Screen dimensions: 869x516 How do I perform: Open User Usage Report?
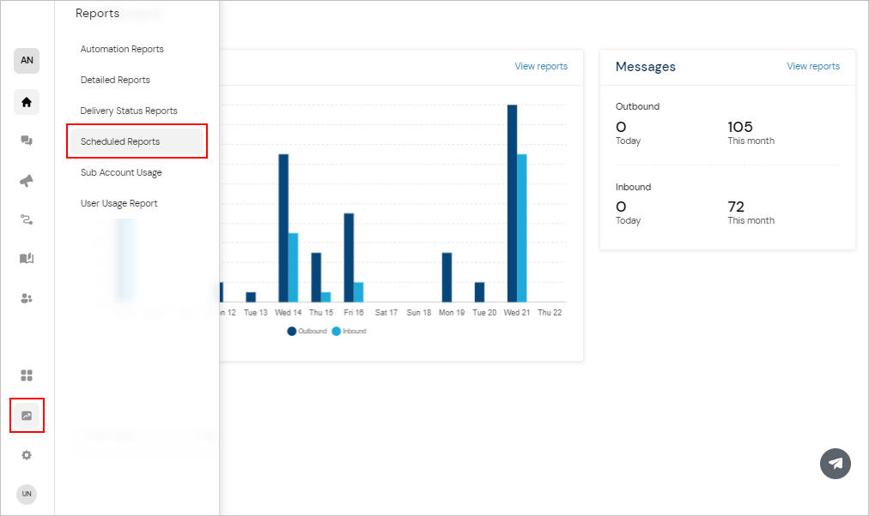(119, 203)
